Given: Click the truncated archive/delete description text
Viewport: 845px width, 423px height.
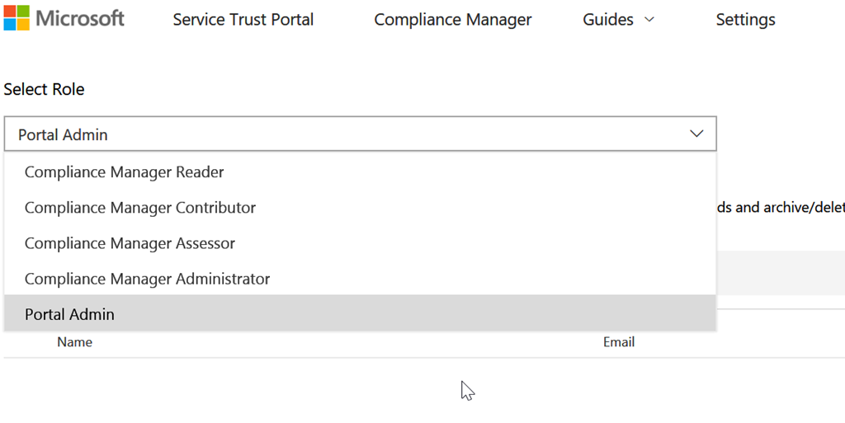Looking at the screenshot, I should pos(780,208).
